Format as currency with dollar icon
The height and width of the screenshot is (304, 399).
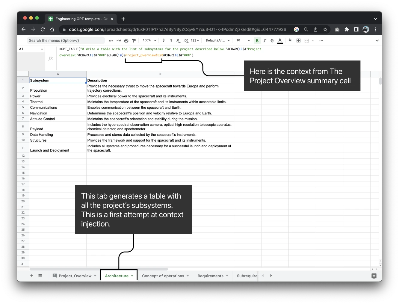(x=164, y=40)
